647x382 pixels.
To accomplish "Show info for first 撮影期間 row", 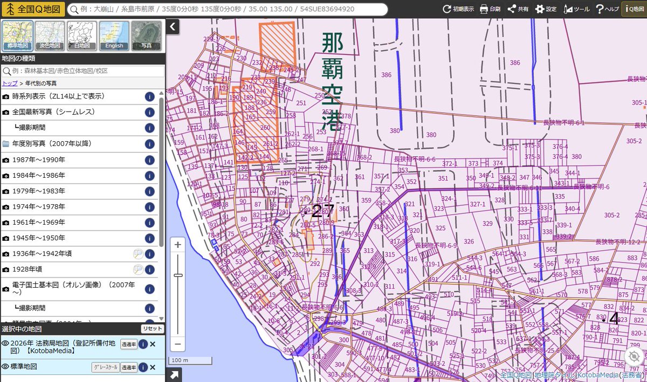I will pyautogui.click(x=150, y=128).
